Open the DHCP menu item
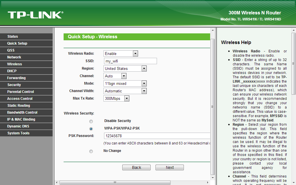 point(26,71)
